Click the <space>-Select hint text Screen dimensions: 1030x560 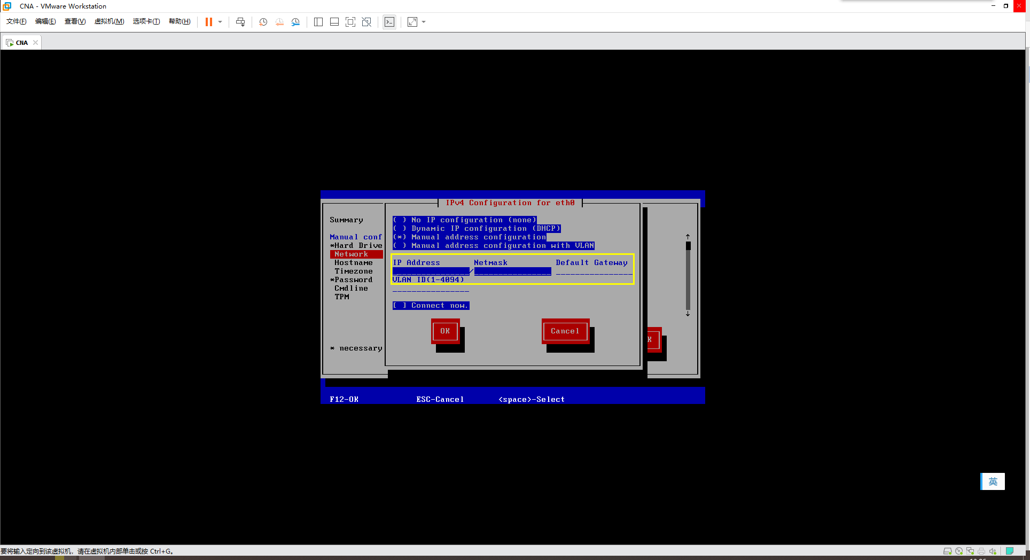(532, 400)
